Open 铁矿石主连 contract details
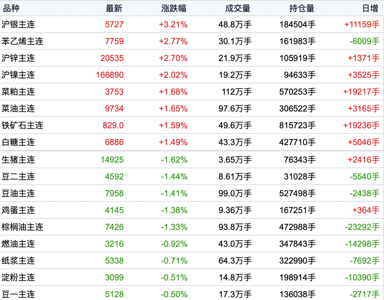This screenshot has width=384, height=300. 23,125
